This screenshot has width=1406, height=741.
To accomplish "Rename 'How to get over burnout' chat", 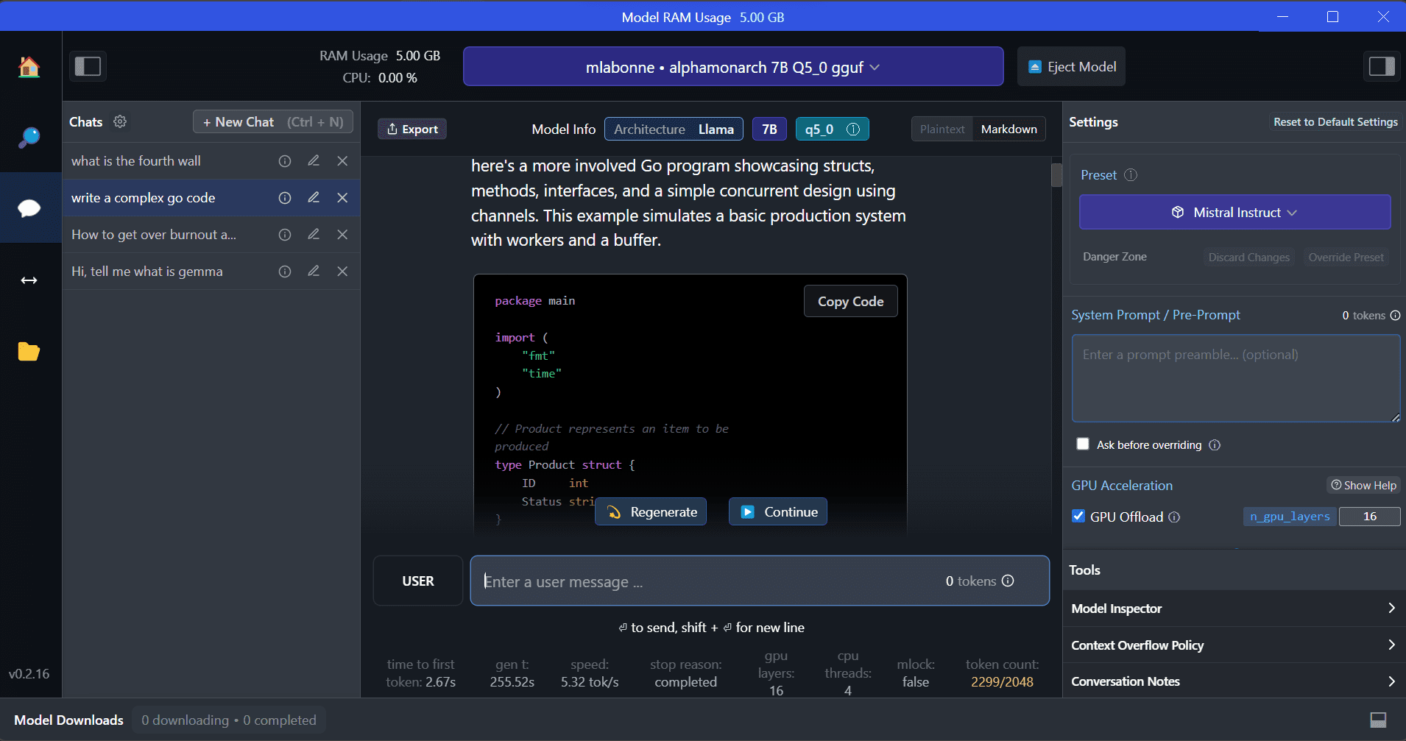I will pyautogui.click(x=314, y=235).
